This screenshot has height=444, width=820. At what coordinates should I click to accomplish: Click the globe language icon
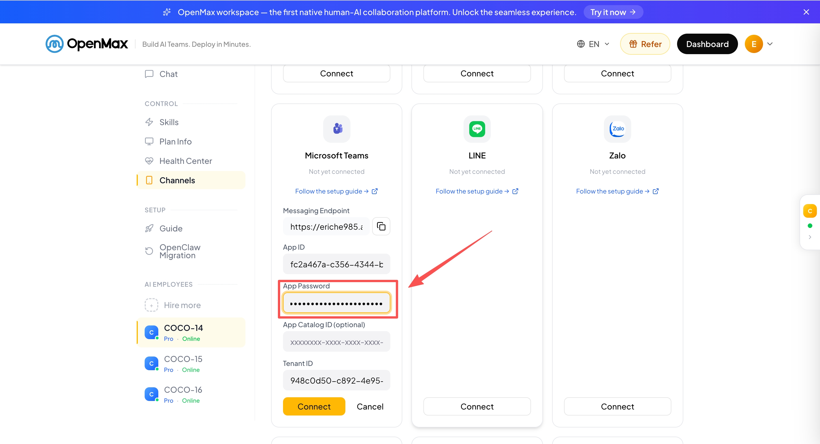pyautogui.click(x=581, y=44)
